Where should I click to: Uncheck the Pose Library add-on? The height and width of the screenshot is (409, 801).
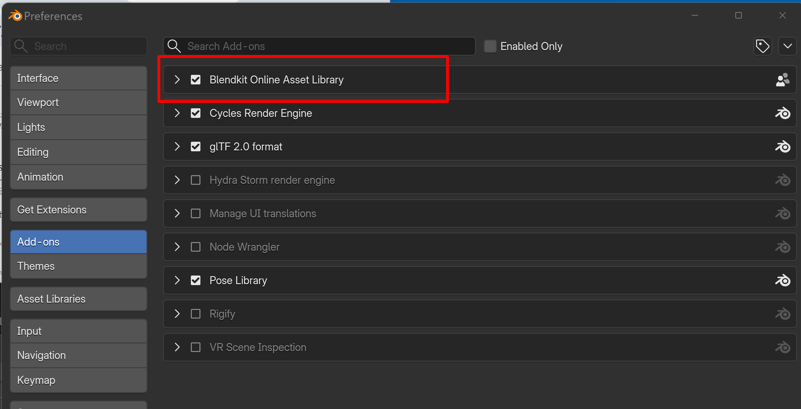[x=196, y=280]
